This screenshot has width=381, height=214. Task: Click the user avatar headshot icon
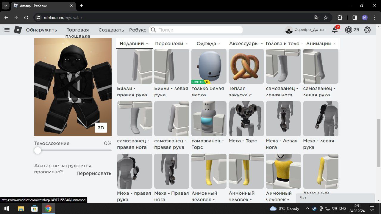[x=289, y=30]
